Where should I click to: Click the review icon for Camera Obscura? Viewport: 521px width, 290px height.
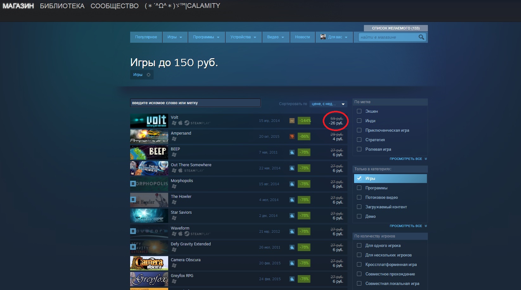(292, 263)
